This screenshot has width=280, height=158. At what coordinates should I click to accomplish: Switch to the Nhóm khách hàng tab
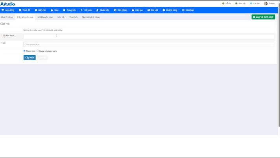(x=90, y=17)
